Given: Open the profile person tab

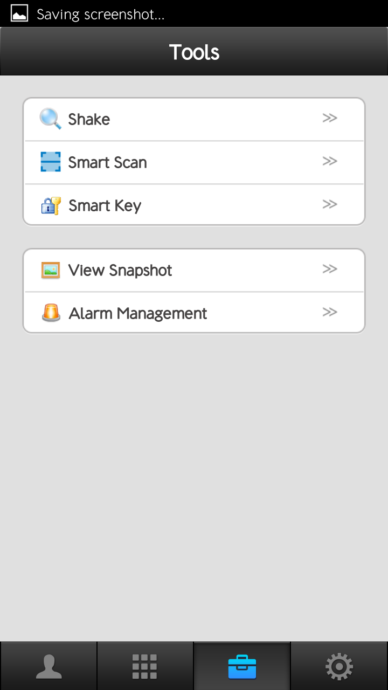Looking at the screenshot, I should (x=48, y=666).
